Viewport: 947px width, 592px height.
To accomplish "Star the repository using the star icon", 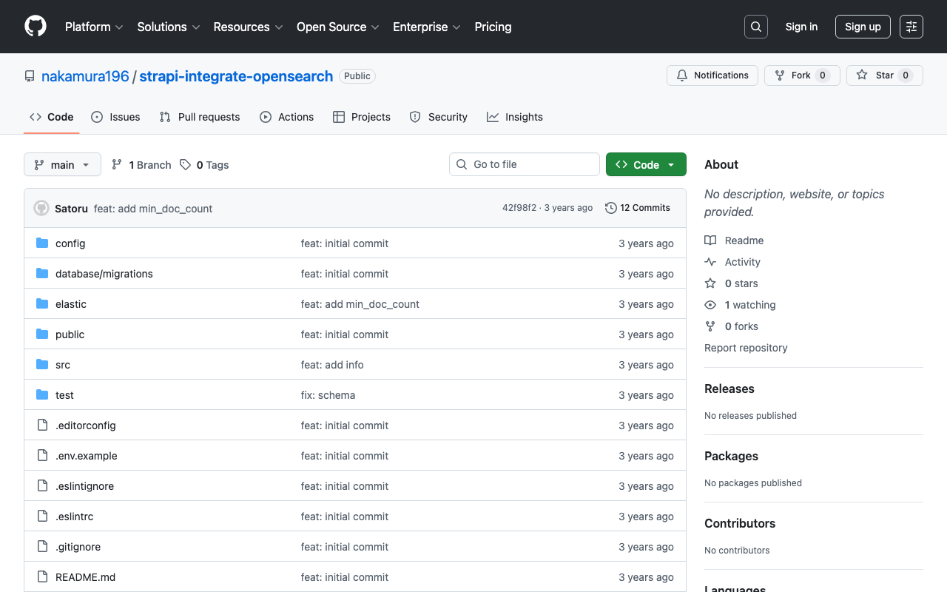I will tap(863, 75).
